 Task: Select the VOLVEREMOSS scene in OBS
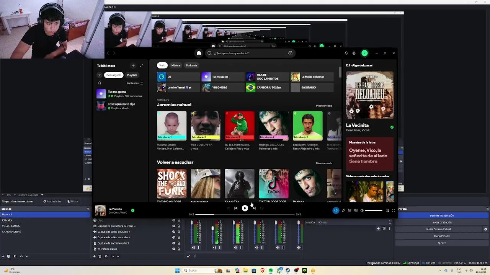45,226
